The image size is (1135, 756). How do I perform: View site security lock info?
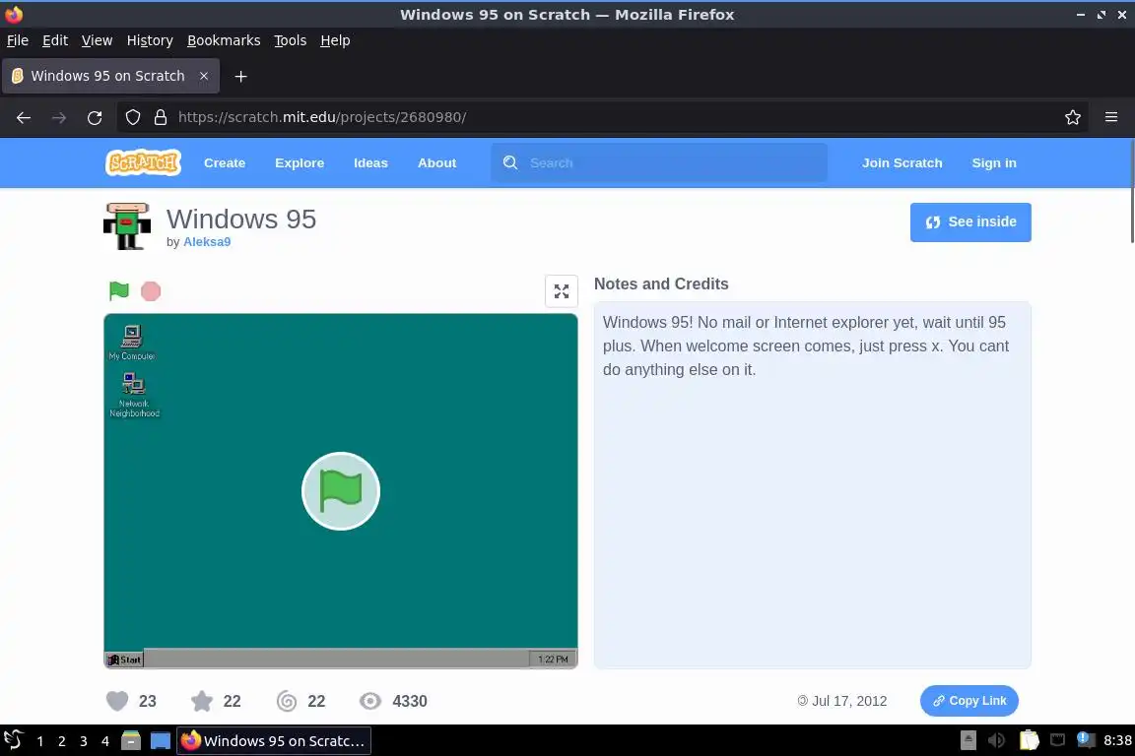click(161, 117)
